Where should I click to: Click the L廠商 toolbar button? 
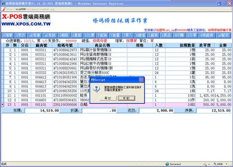pyautogui.click(x=153, y=35)
